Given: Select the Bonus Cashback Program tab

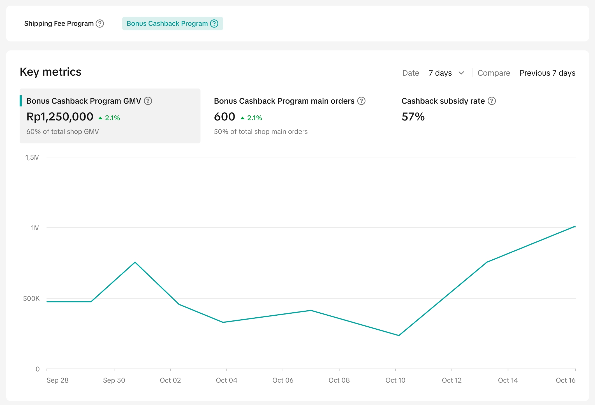Looking at the screenshot, I should [x=167, y=24].
